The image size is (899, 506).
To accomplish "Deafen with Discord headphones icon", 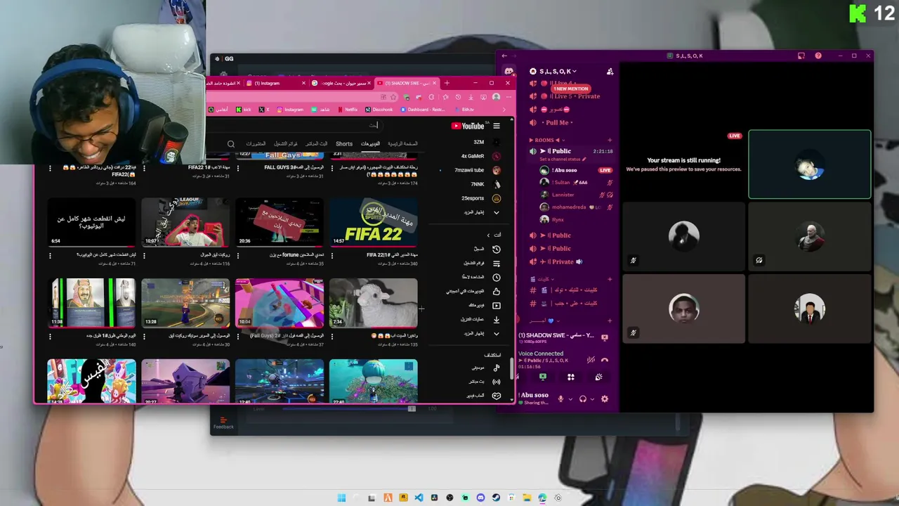I will tap(582, 399).
